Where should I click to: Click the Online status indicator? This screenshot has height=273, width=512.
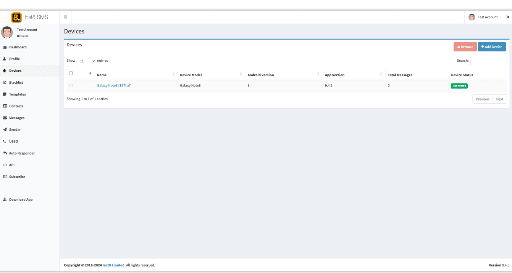[23, 36]
